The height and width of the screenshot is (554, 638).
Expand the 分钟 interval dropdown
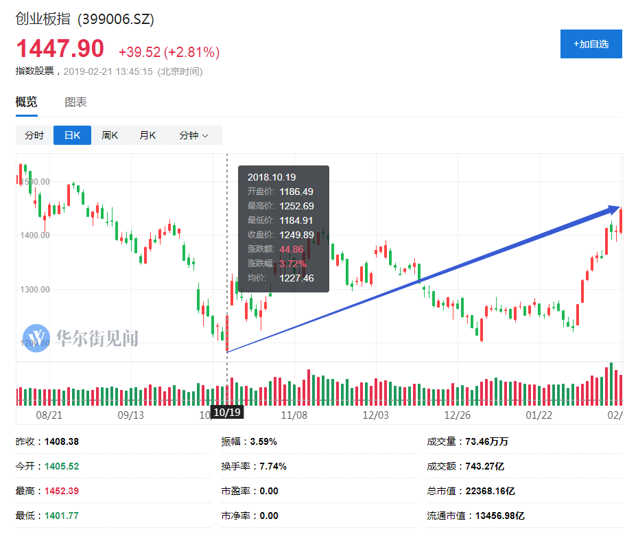[x=193, y=135]
